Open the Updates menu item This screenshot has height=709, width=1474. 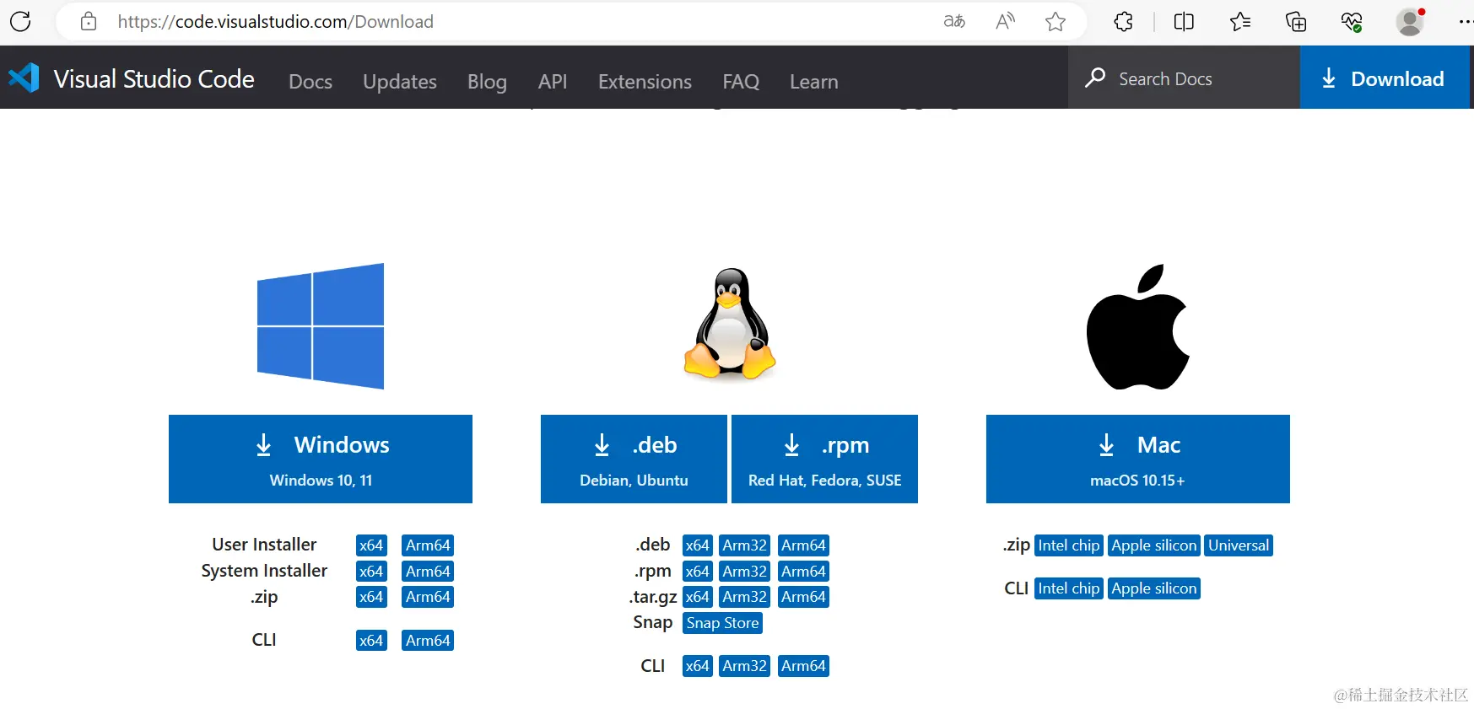(x=400, y=82)
